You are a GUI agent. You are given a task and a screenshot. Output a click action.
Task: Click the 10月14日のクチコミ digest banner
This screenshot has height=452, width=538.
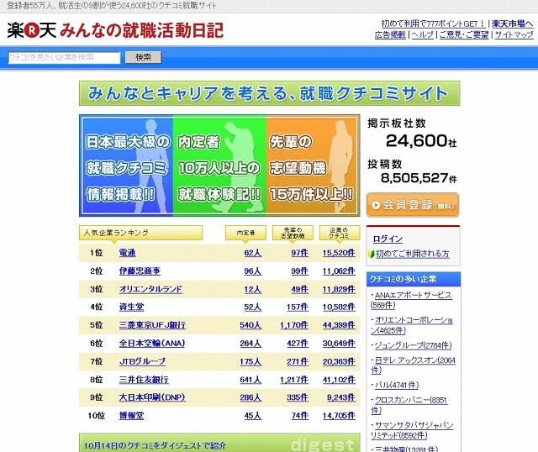pos(219,443)
